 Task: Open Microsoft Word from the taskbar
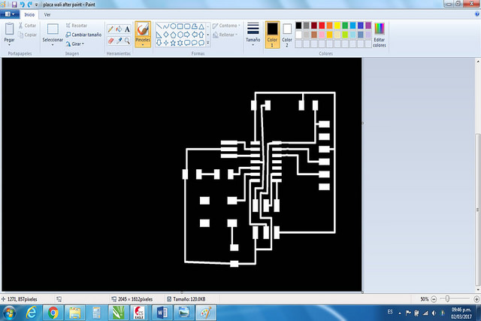pyautogui.click(x=162, y=313)
